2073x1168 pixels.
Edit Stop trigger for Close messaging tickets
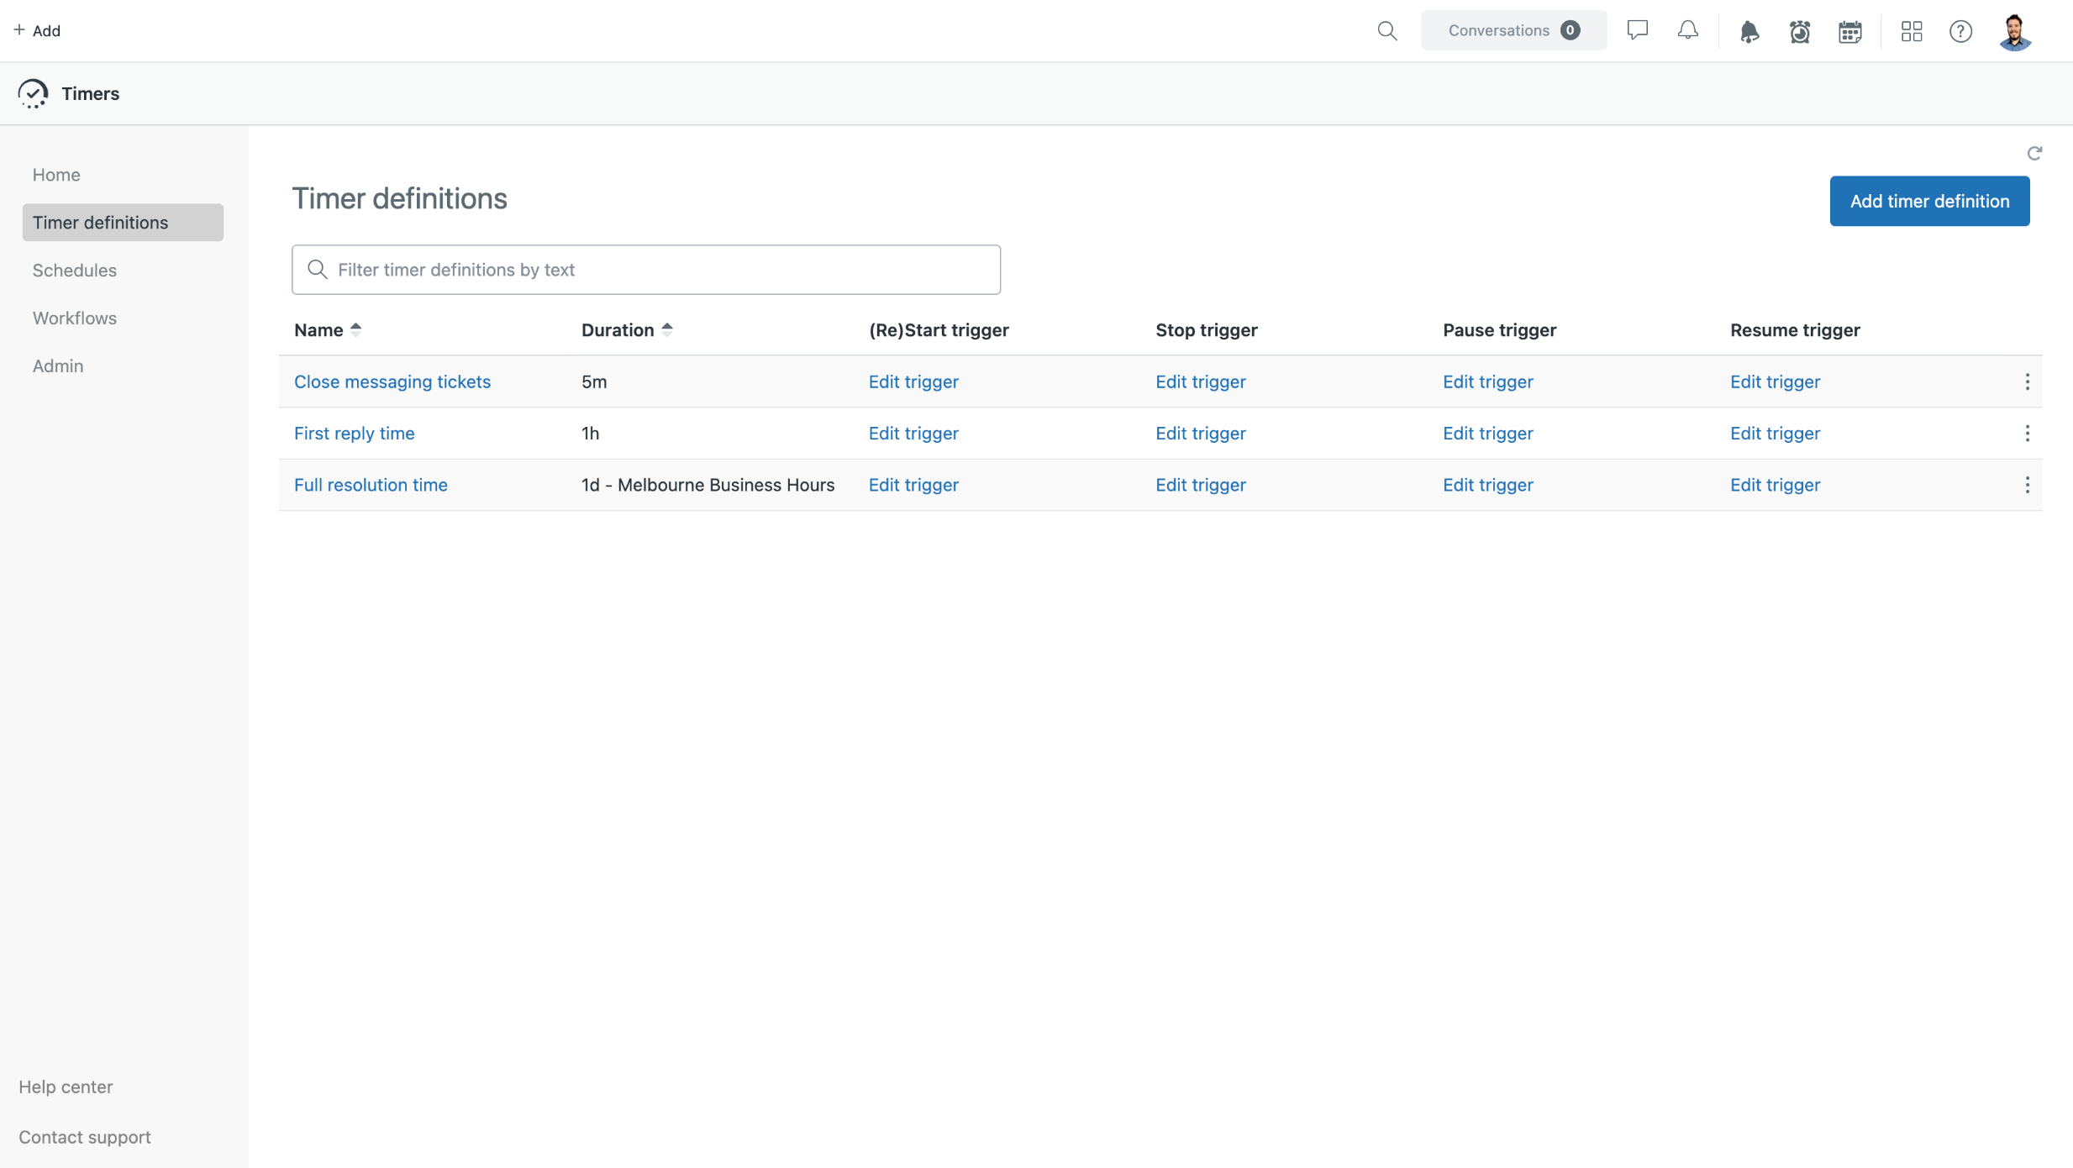pyautogui.click(x=1200, y=381)
